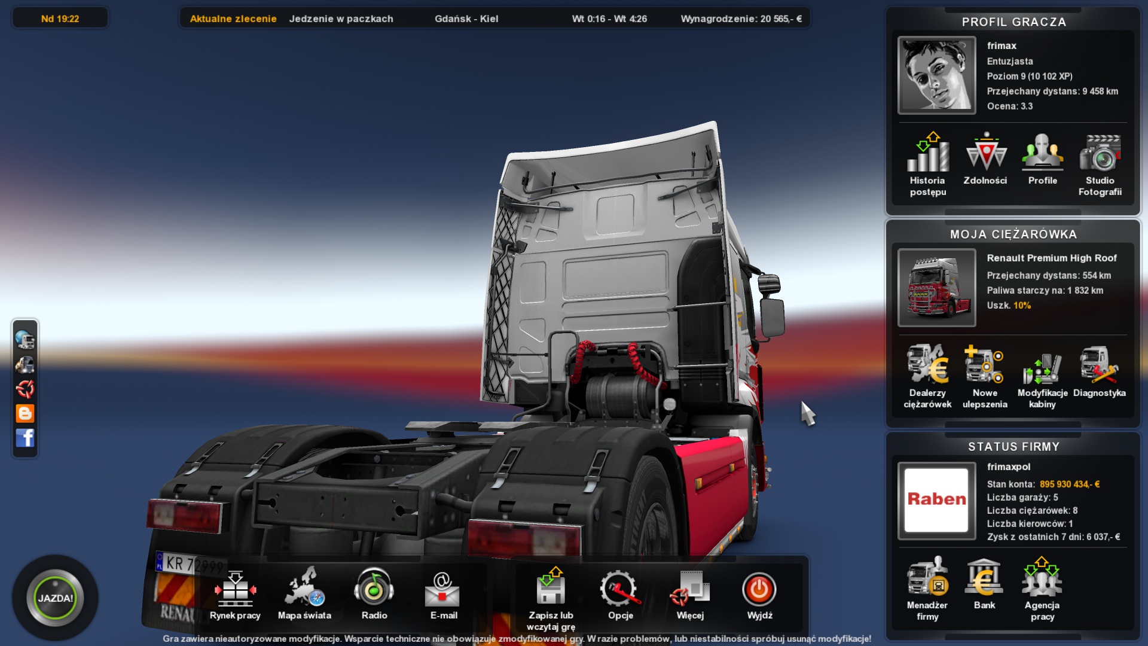Screen dimensions: 1148x646
Task: Open the E-mail inbox icon
Action: pos(442,590)
